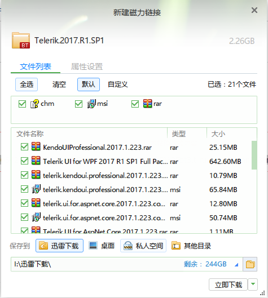Click the 全选 select all button

pos(27,84)
